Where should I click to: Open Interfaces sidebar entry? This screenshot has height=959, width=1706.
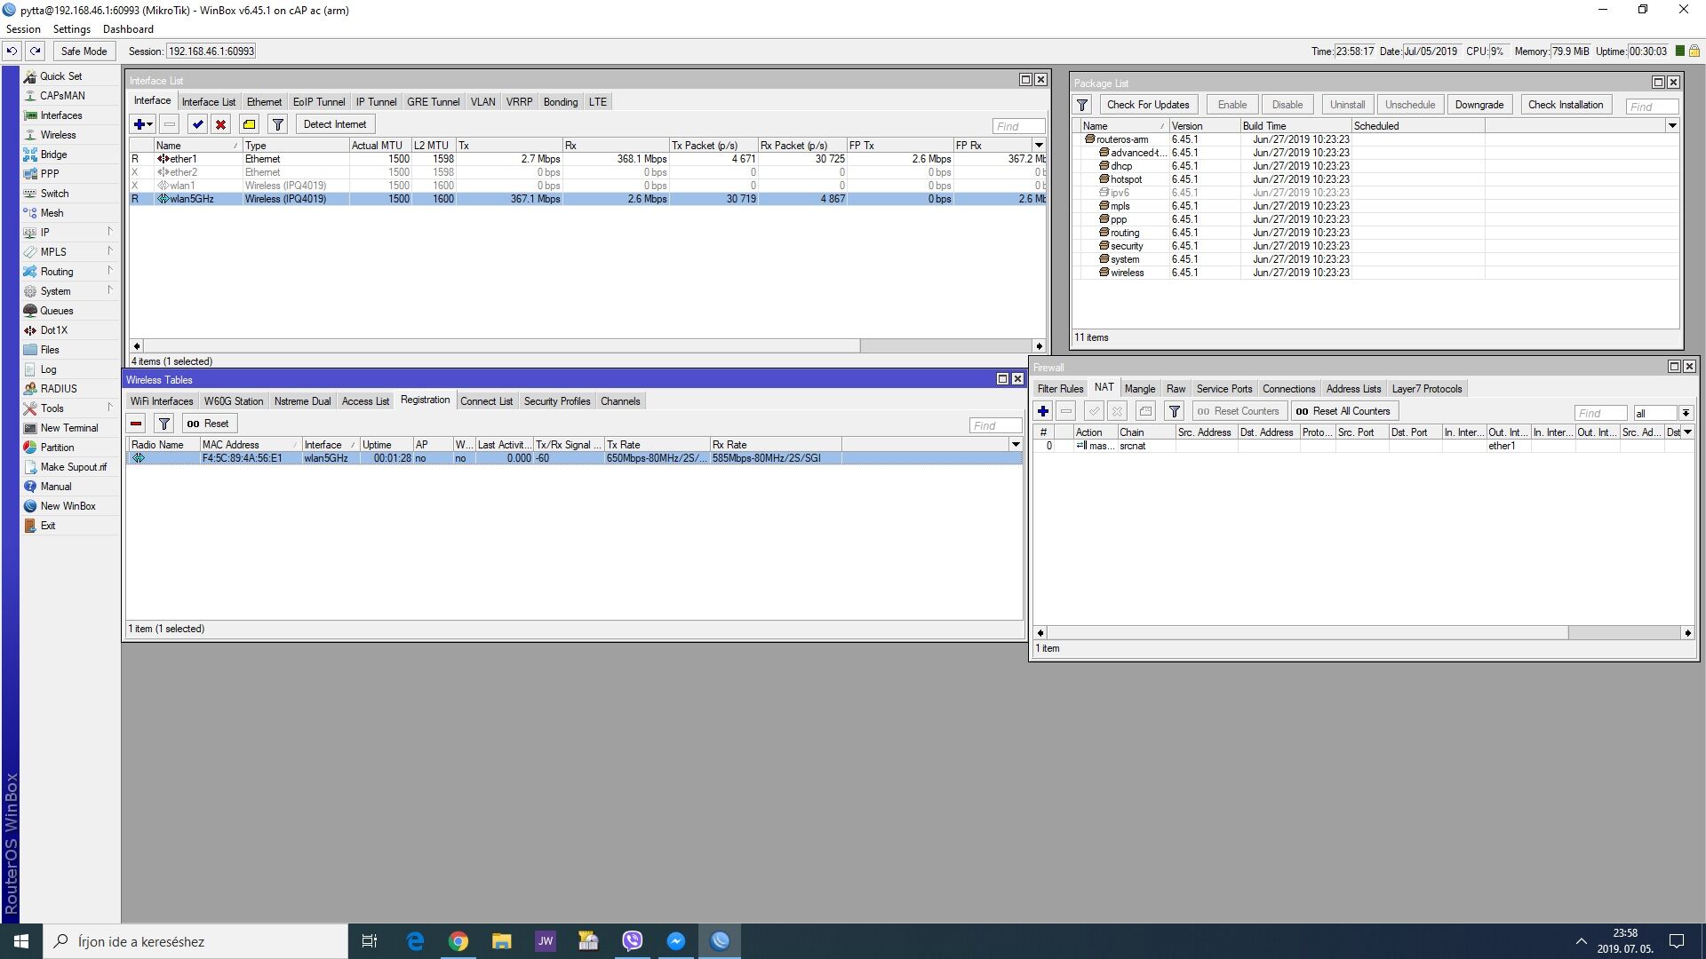coord(60,115)
